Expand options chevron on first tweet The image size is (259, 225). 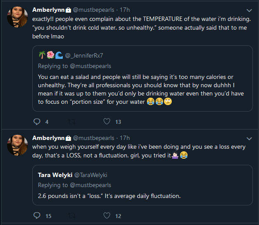pyautogui.click(x=249, y=10)
